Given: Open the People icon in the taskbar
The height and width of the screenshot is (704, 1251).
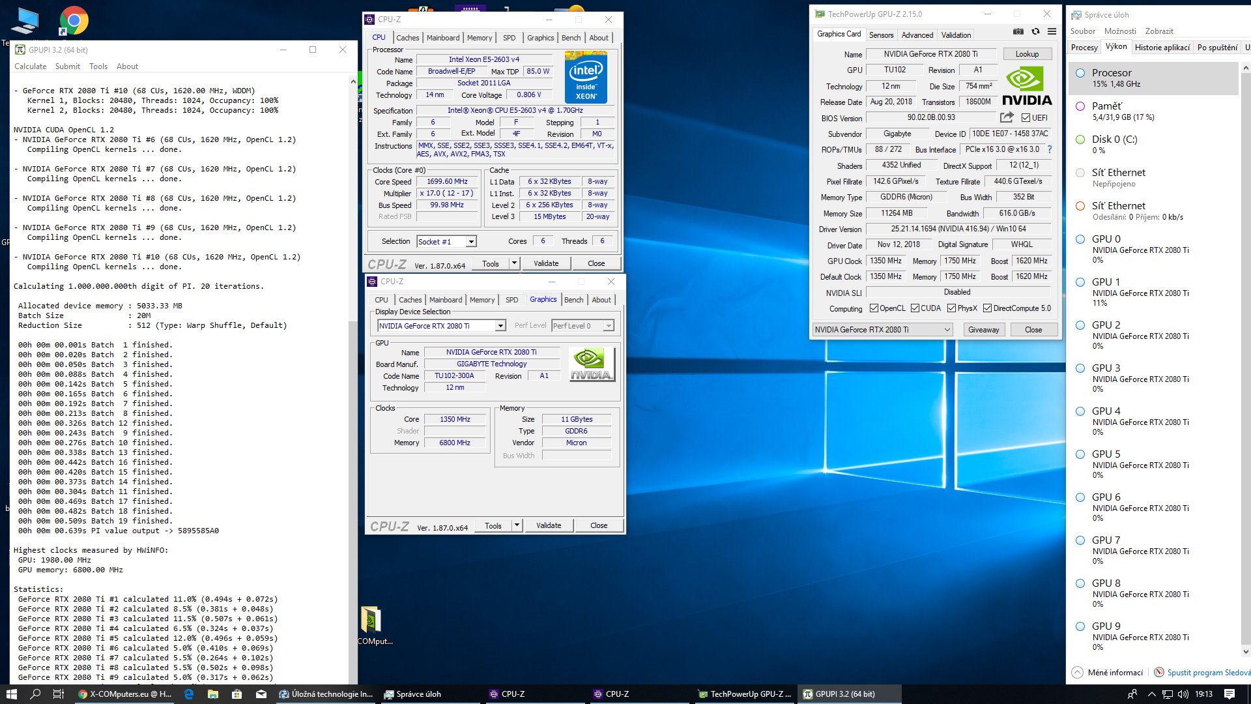Looking at the screenshot, I should (1133, 694).
